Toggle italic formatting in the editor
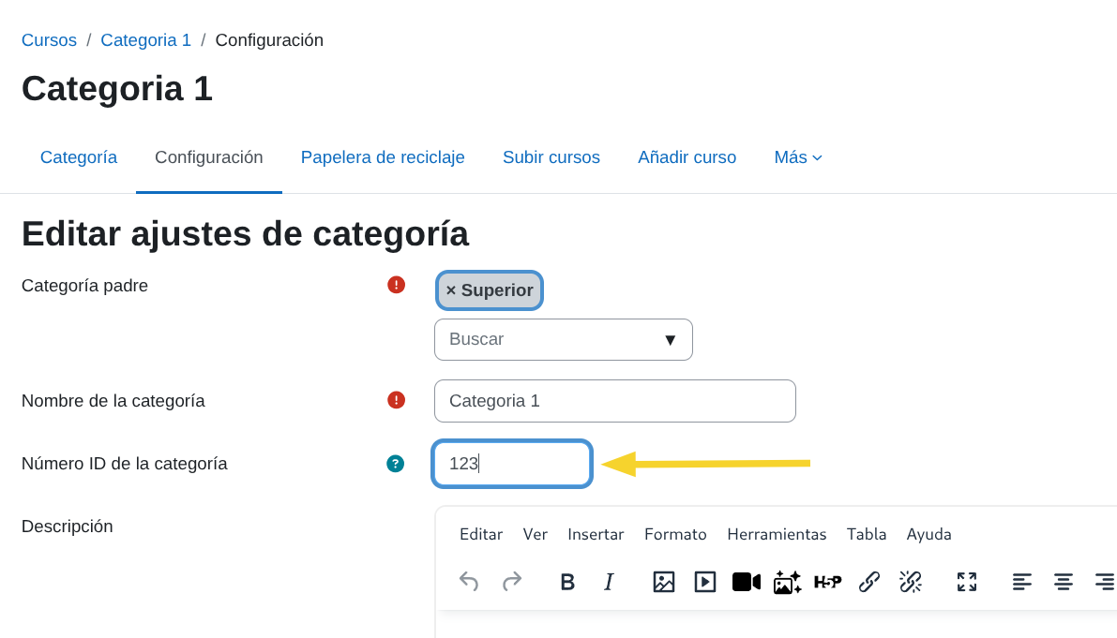Image resolution: width=1117 pixels, height=638 pixels. click(x=609, y=582)
